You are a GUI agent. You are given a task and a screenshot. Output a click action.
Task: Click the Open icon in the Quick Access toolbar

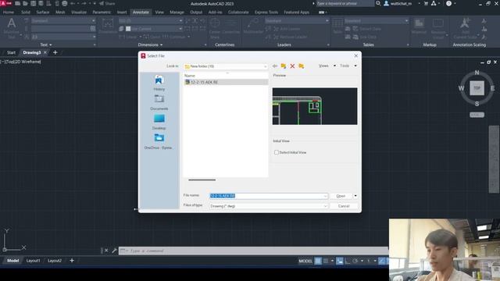pos(25,3)
